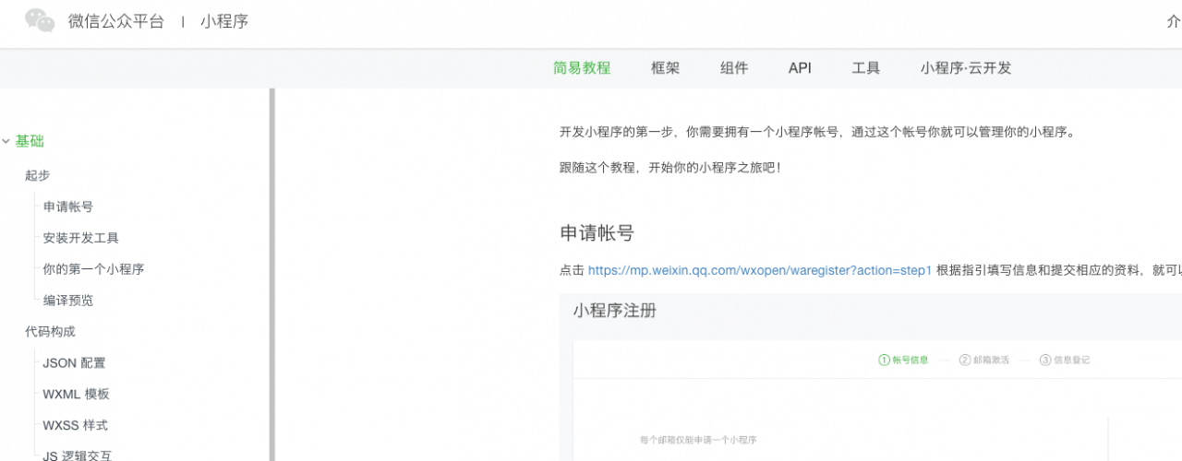Click the WeChat logo icon

click(x=40, y=20)
